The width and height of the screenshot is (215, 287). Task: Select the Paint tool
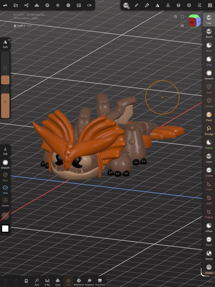[209, 117]
